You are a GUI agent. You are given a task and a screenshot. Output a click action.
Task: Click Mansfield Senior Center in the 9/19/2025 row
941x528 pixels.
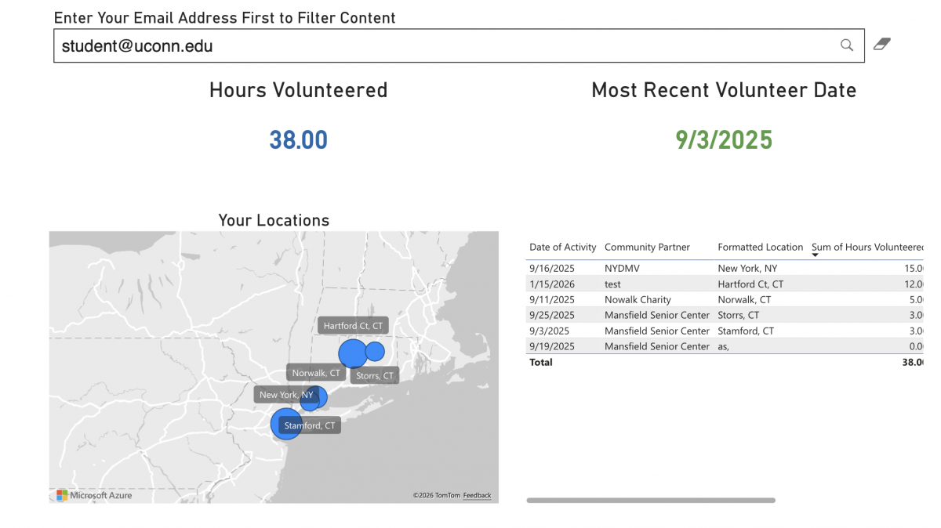[657, 346]
